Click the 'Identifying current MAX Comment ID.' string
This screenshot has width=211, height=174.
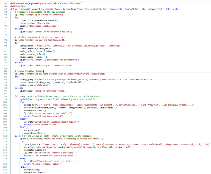tap(46, 40)
